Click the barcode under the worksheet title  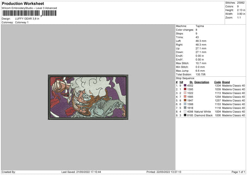point(29,13)
